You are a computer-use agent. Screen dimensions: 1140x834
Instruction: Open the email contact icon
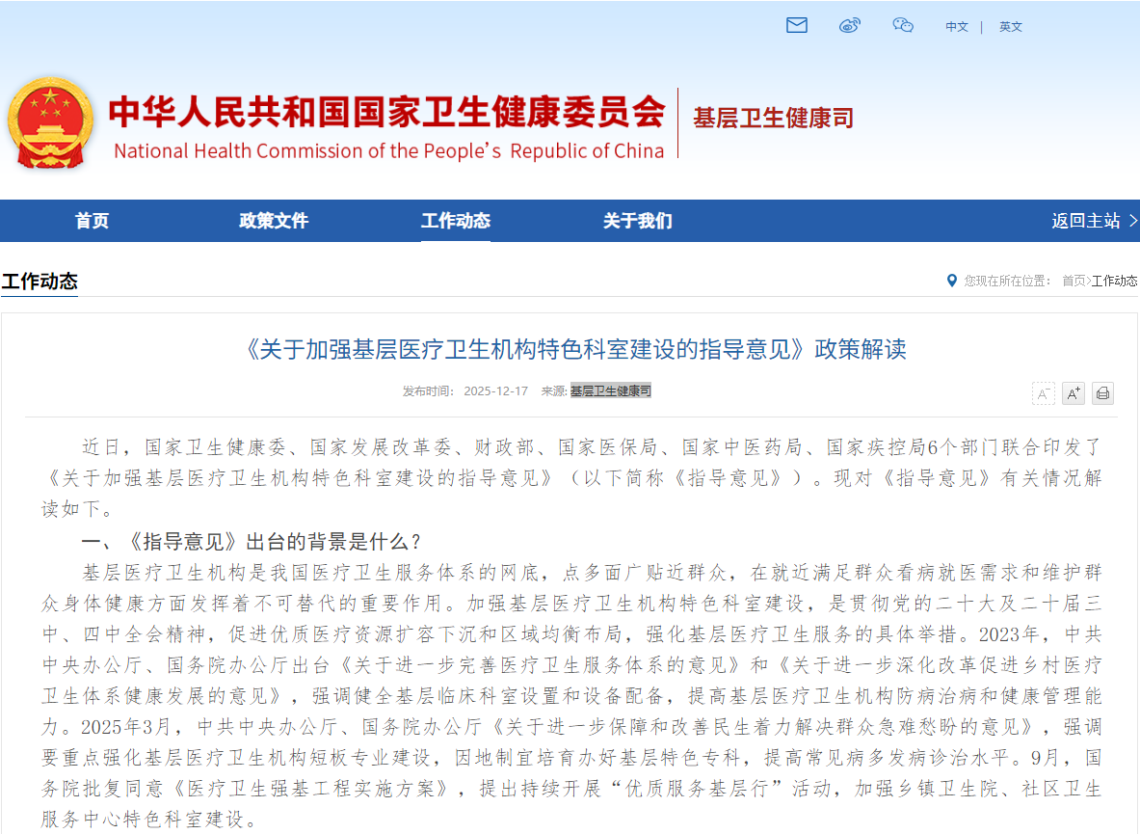(796, 26)
